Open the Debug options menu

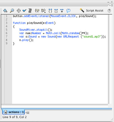tap(43, 11)
